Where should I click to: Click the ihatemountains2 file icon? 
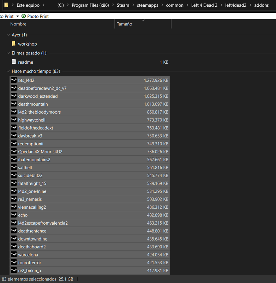click(14, 160)
